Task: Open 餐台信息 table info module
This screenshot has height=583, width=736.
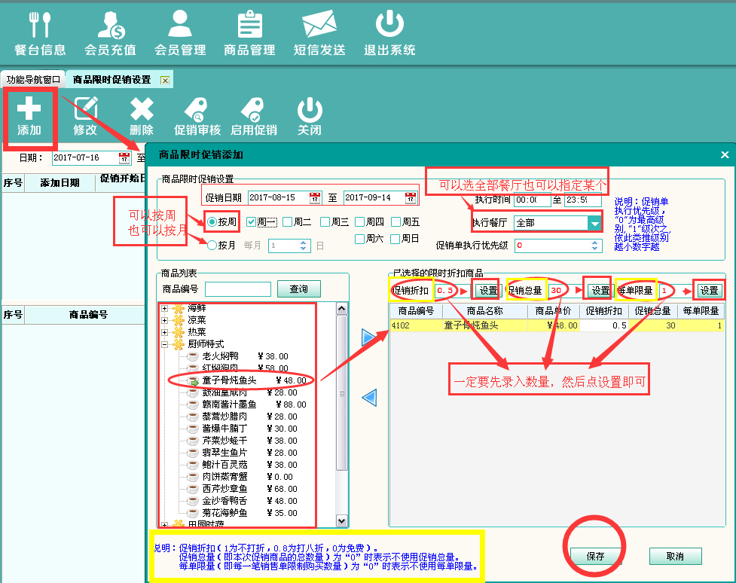Action: pos(40,34)
